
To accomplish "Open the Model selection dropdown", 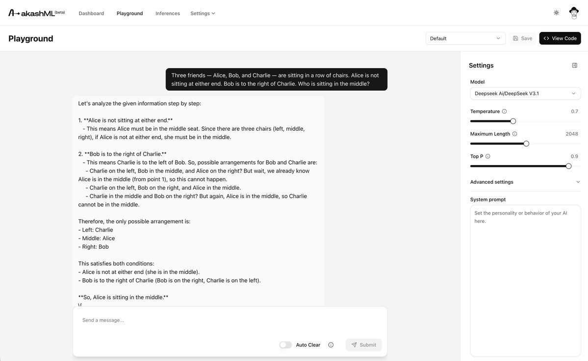I will (x=525, y=94).
